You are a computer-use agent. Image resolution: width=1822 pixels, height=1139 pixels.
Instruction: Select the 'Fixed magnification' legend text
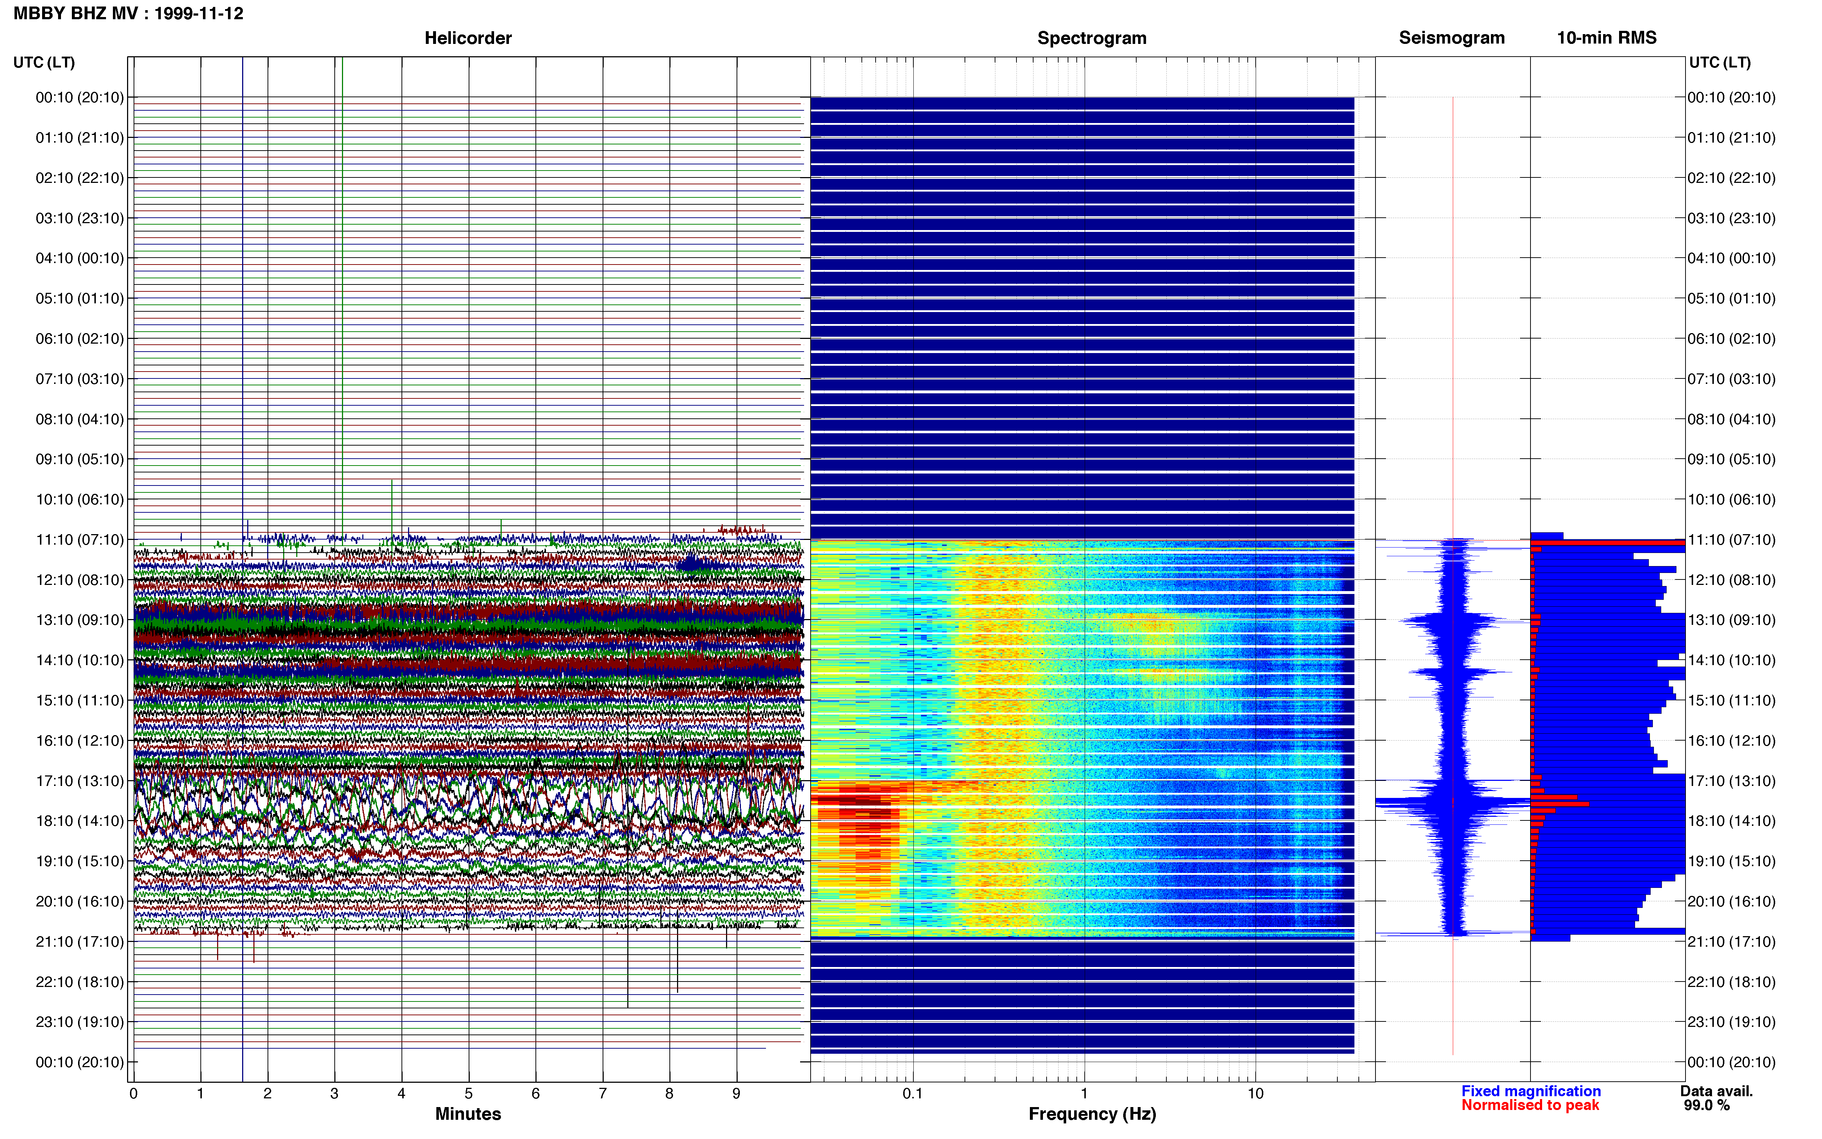tap(1530, 1091)
